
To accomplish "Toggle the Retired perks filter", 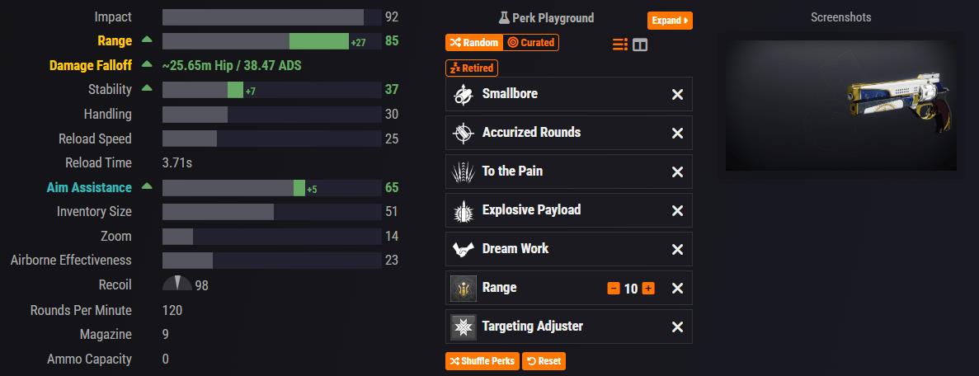I will tap(472, 68).
